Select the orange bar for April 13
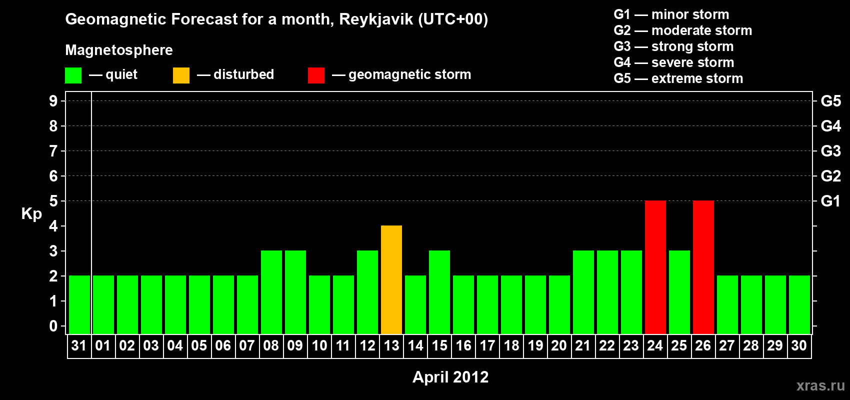The image size is (850, 400). pos(391,279)
